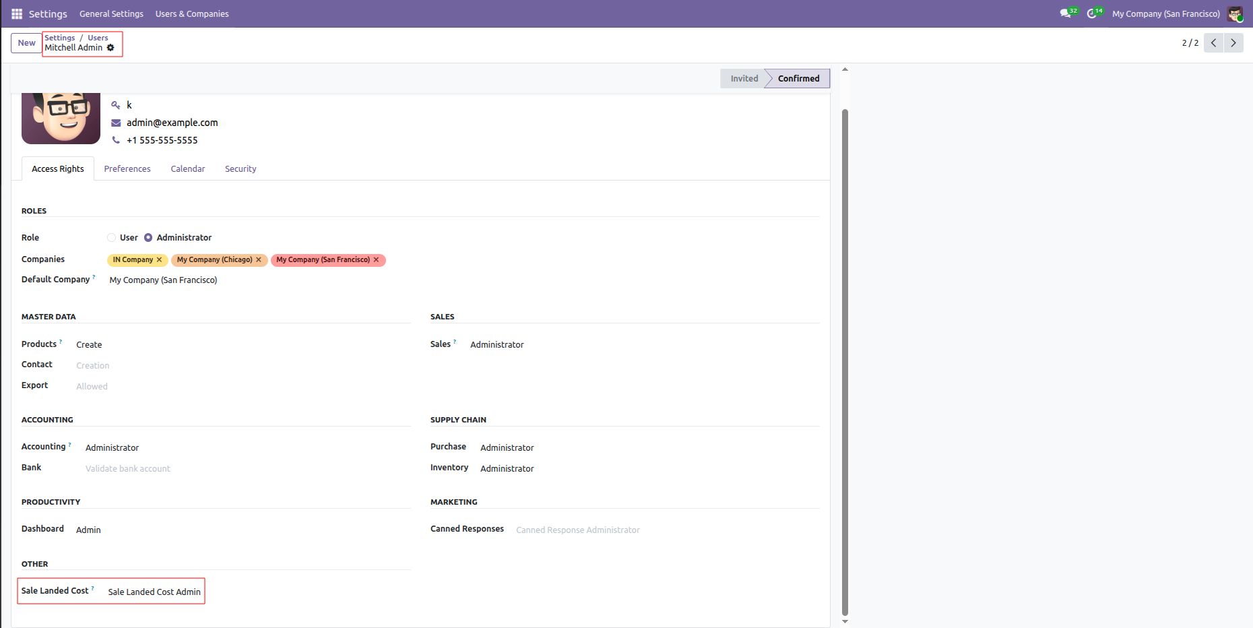The height and width of the screenshot is (628, 1253).
Task: Click the Accounting help question mark
Action: tap(70, 444)
